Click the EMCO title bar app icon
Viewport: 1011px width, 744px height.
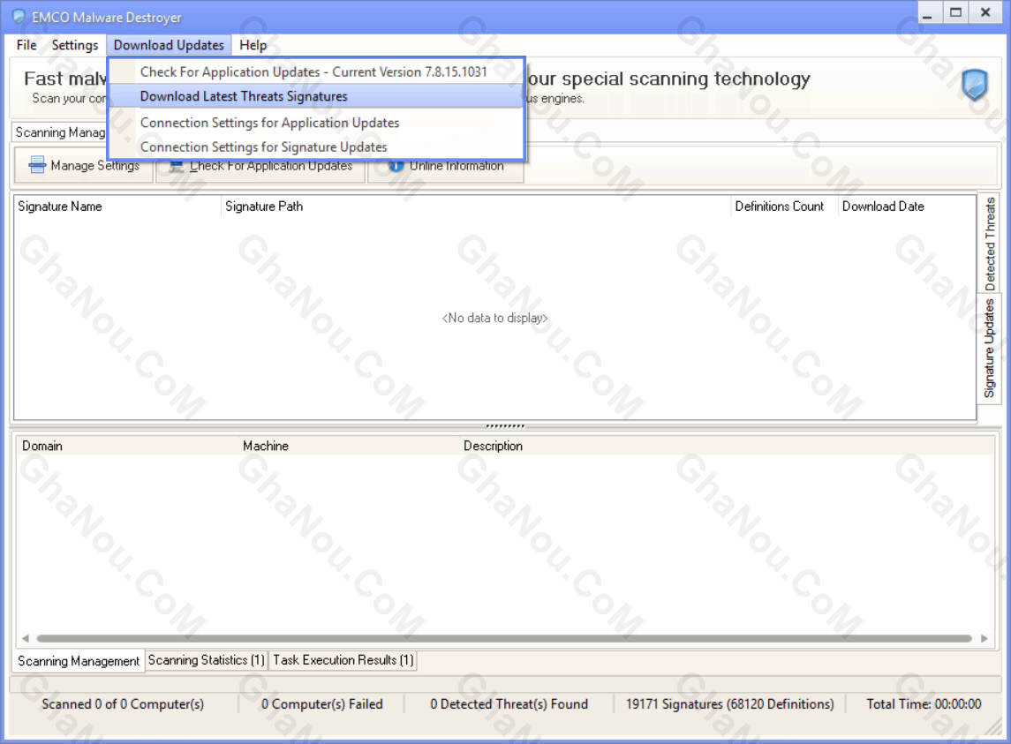pyautogui.click(x=19, y=17)
